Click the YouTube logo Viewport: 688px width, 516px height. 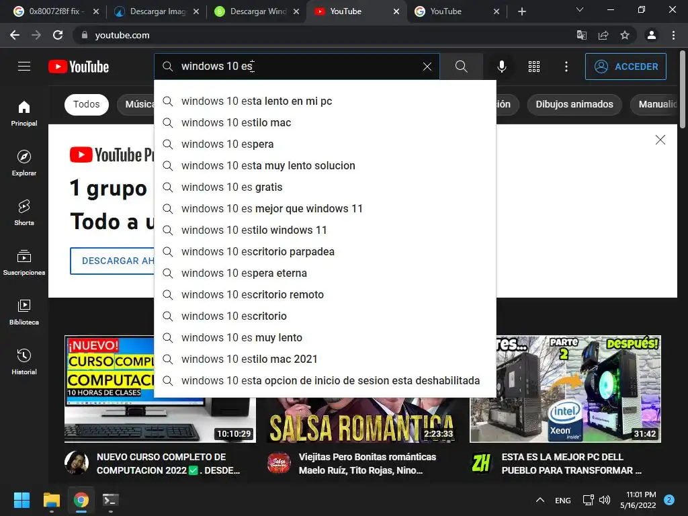[x=79, y=67]
